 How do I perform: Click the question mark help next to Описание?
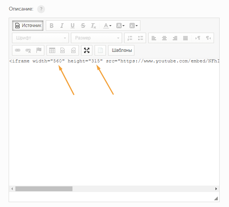coord(41,9)
